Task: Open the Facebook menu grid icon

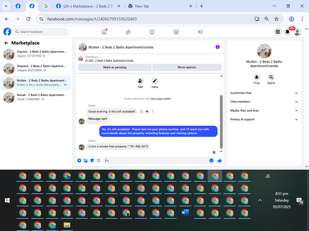Action: 278,32
